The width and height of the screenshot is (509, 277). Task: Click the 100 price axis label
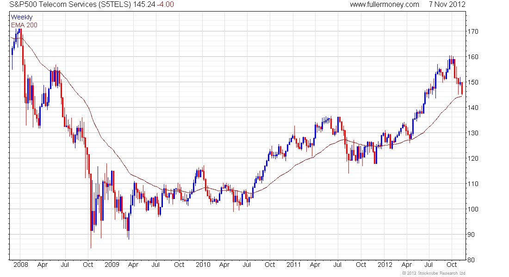[472, 209]
